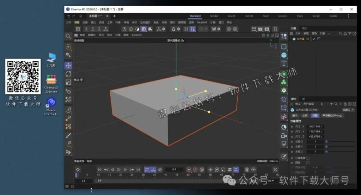
Task: Open the 自定义 dropdown in attributes panel
Action: [x=348, y=110]
